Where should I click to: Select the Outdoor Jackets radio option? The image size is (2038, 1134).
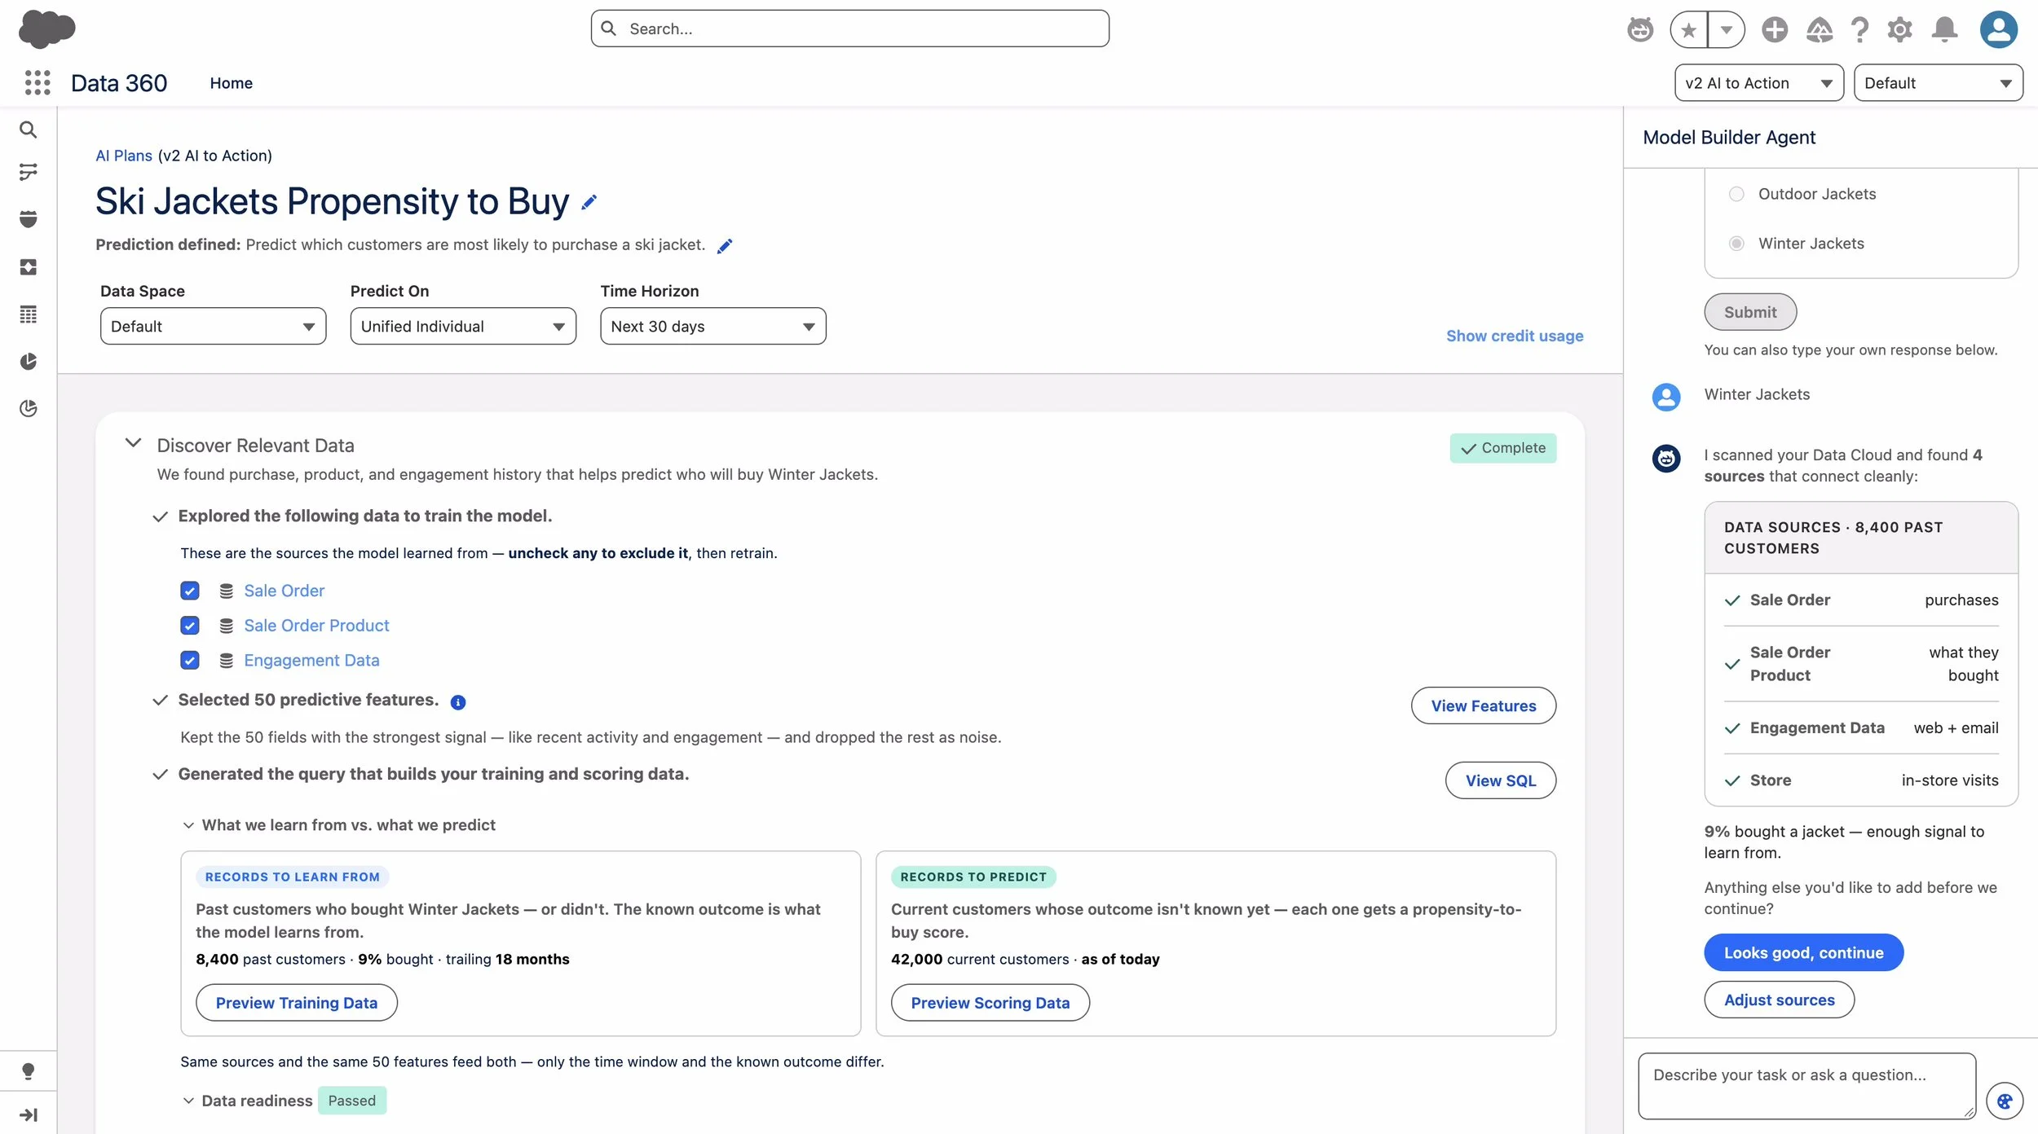[1736, 194]
